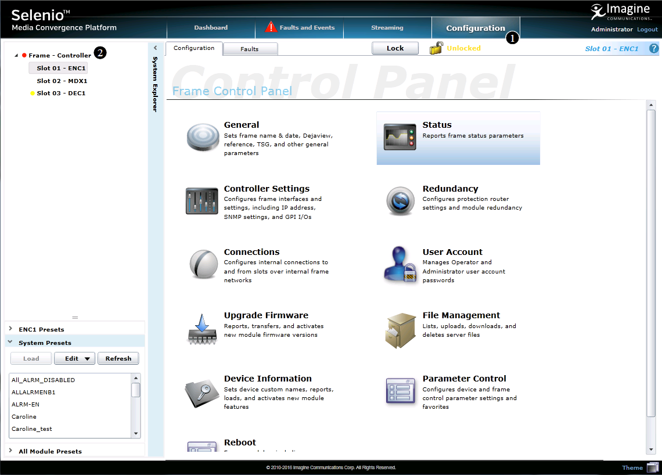Open the Faults and Events tab

coord(299,27)
